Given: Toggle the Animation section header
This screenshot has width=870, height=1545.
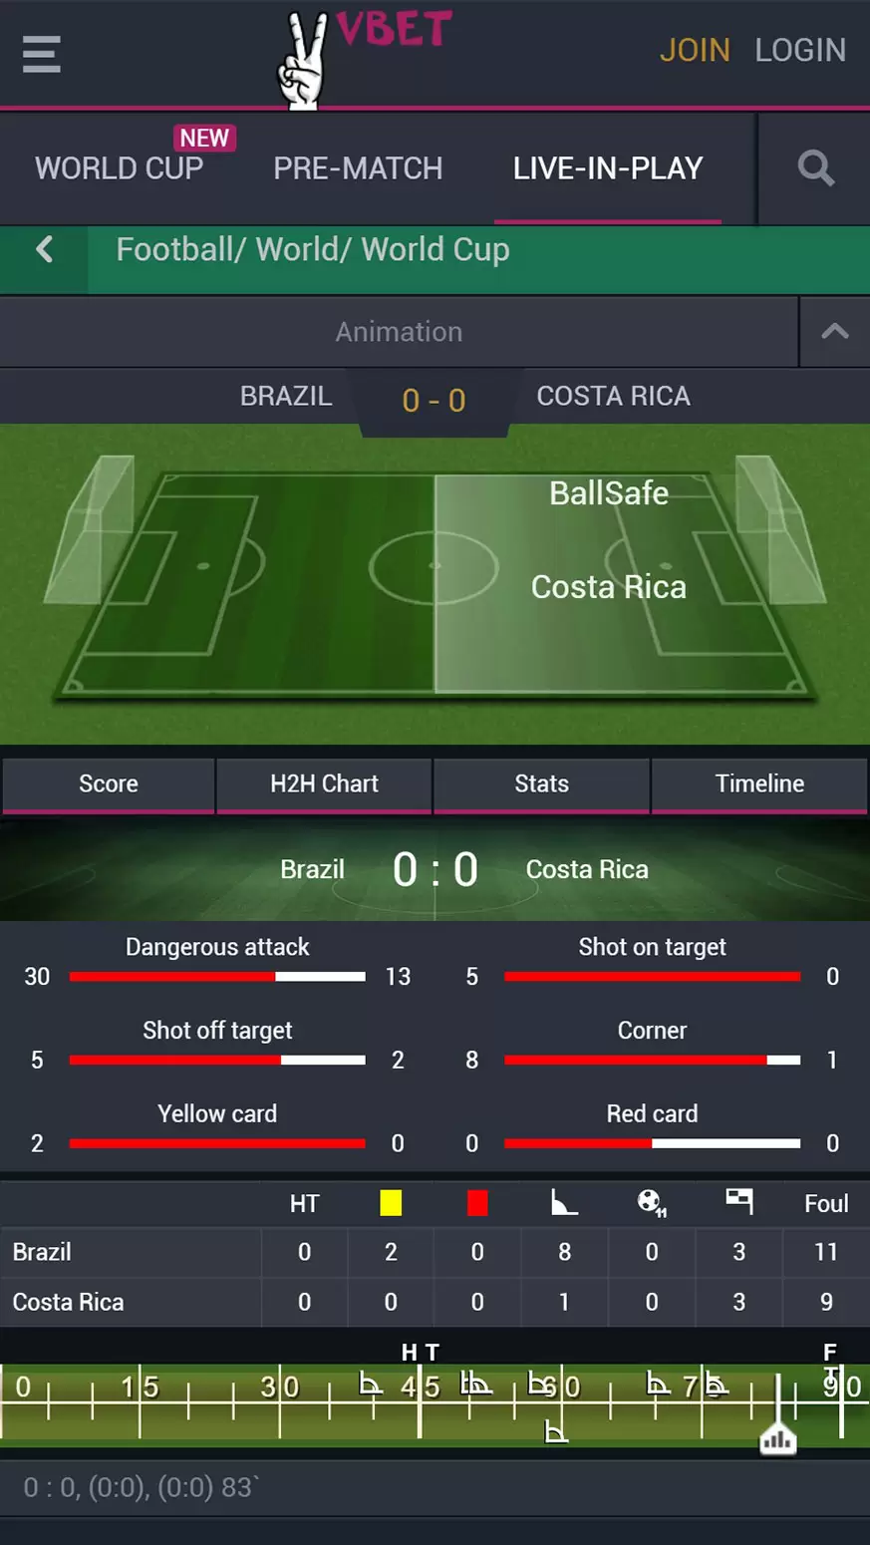Looking at the screenshot, I should (x=399, y=332).
